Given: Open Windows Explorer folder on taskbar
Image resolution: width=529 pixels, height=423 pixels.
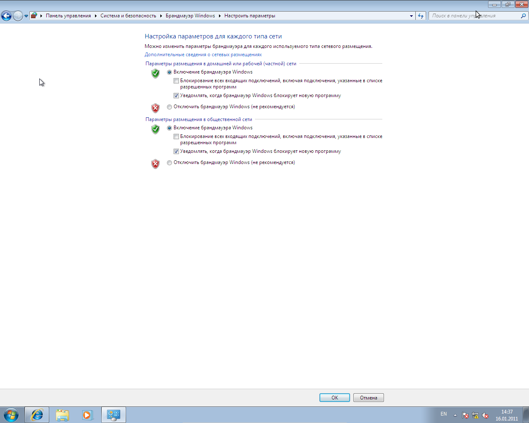Looking at the screenshot, I should (62, 415).
